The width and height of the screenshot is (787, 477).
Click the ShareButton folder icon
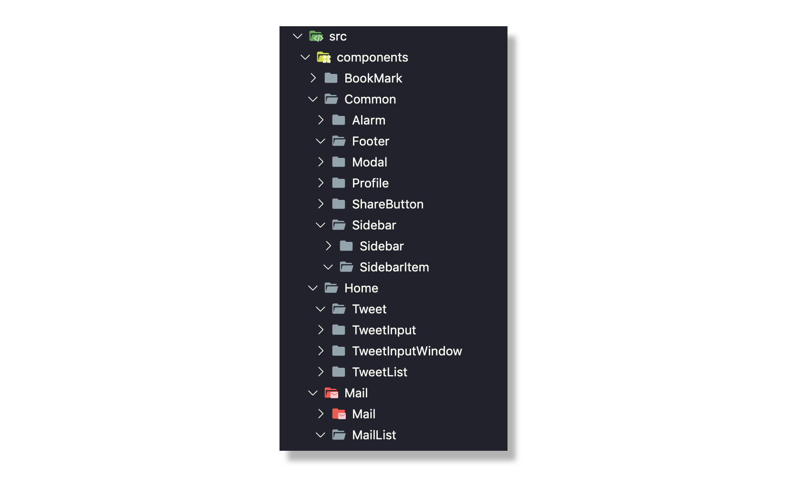(339, 204)
